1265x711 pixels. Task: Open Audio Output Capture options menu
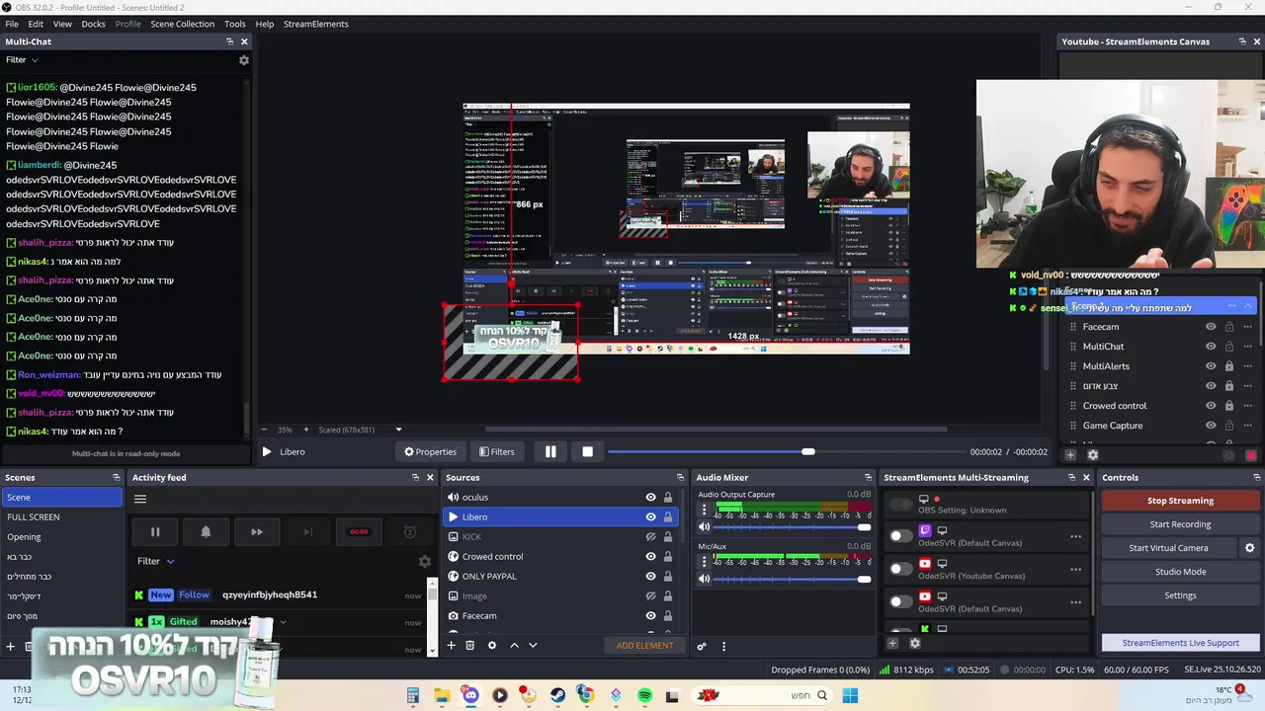click(x=704, y=510)
